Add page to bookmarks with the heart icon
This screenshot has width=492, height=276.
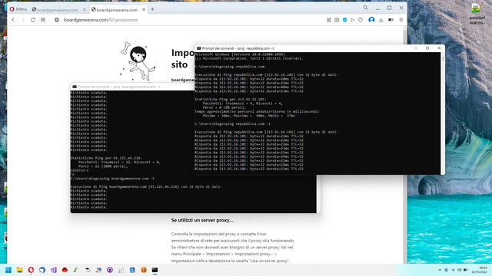(361, 20)
